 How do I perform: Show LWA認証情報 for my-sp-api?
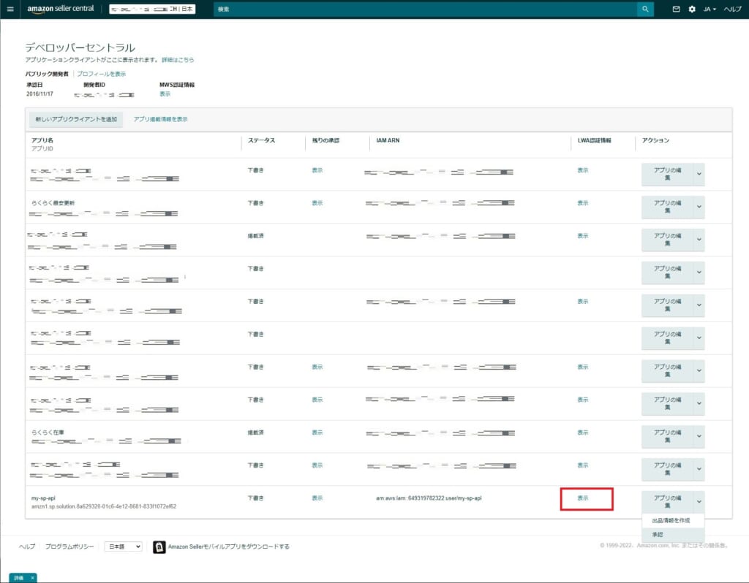583,498
